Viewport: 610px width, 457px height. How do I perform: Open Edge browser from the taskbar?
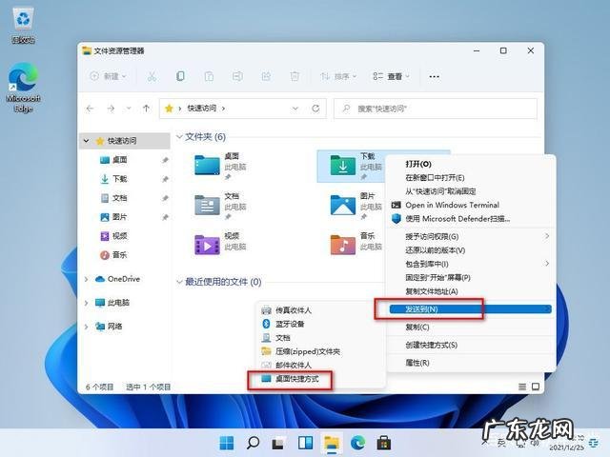click(357, 443)
